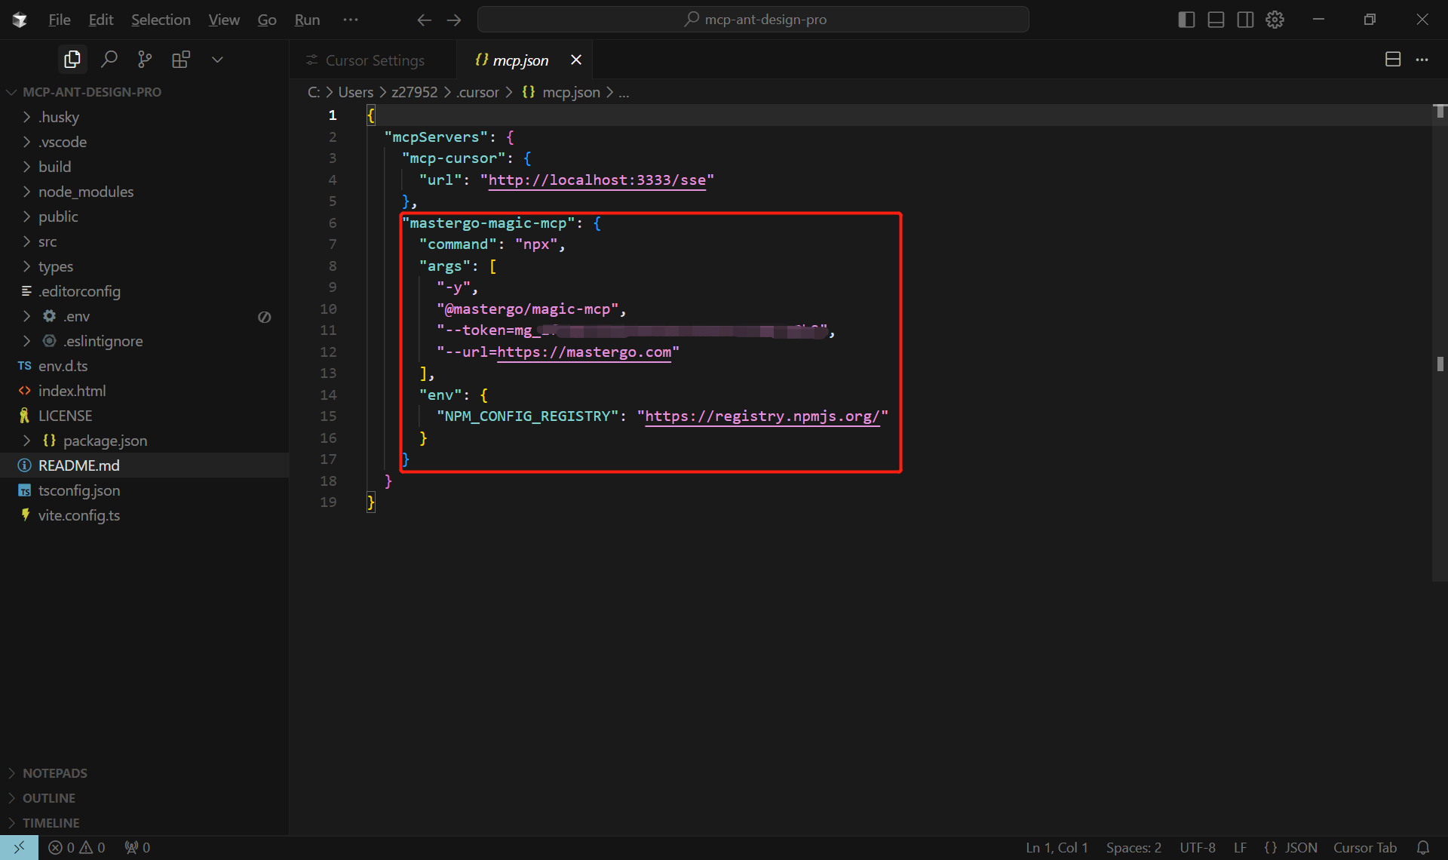
Task: Go back with the left arrow
Action: click(x=424, y=20)
